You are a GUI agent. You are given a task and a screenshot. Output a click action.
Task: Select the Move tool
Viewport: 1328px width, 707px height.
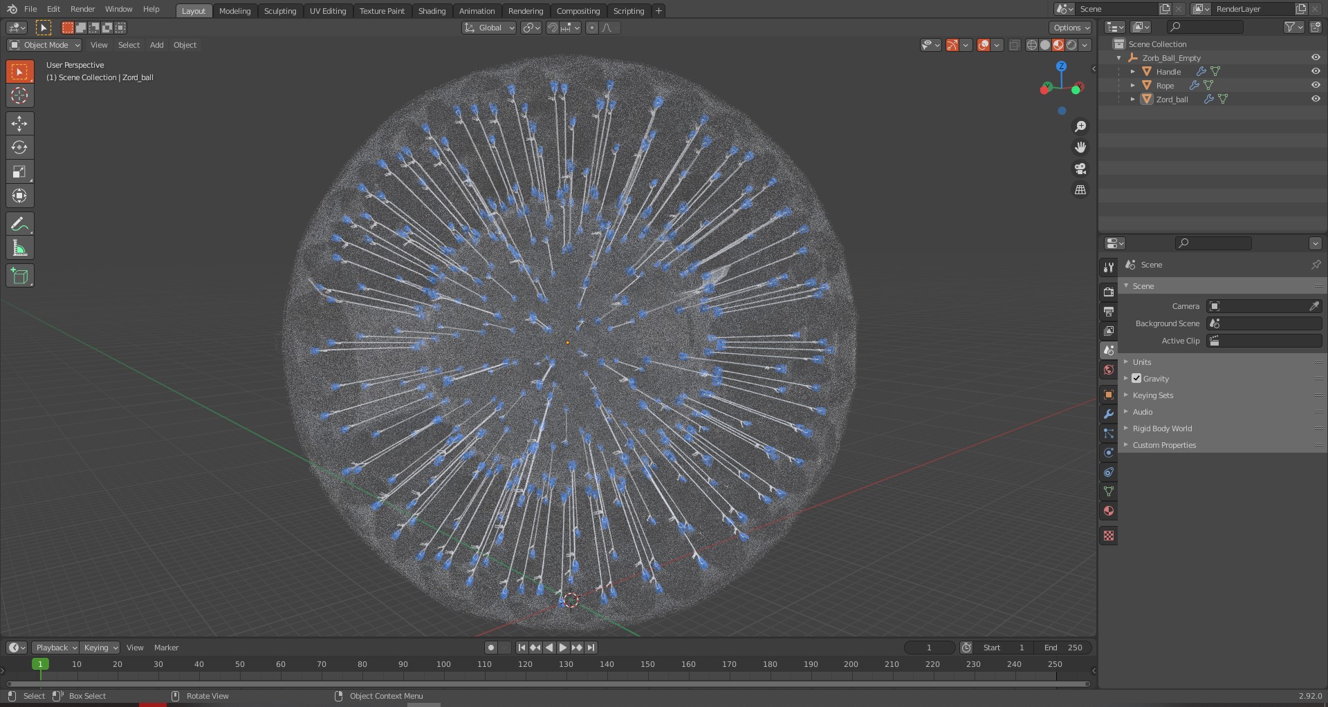tap(19, 124)
